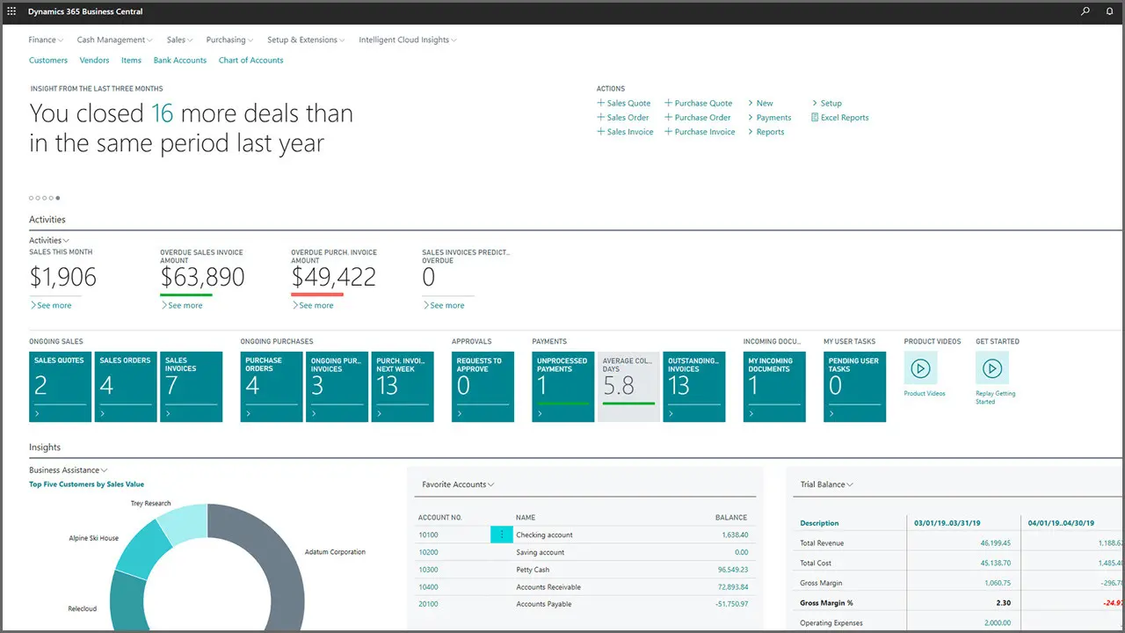Go to Chart of Accounts
This screenshot has width=1125, height=633.
[x=250, y=61]
